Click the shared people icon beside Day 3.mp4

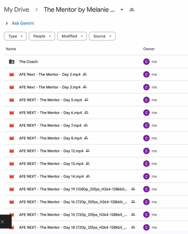pyautogui.click(x=85, y=87)
